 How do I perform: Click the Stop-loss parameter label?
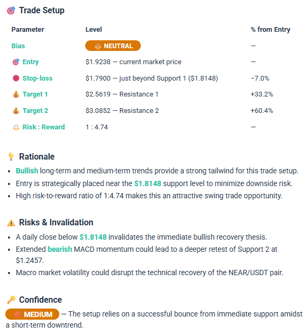click(x=38, y=78)
